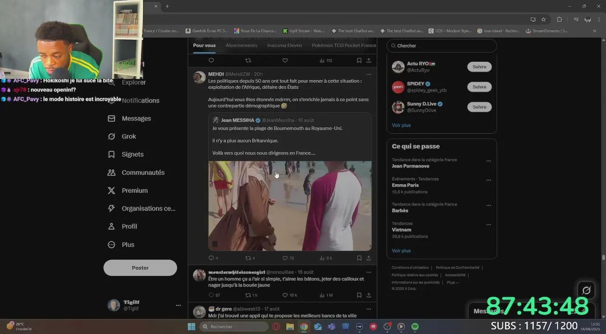Open the quoted beach image
The image size is (606, 334).
[x=290, y=206]
